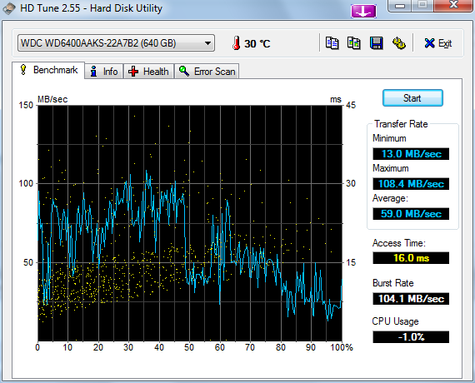Click the ms axis label above graph
Screen dimensions: 475x383
336,100
